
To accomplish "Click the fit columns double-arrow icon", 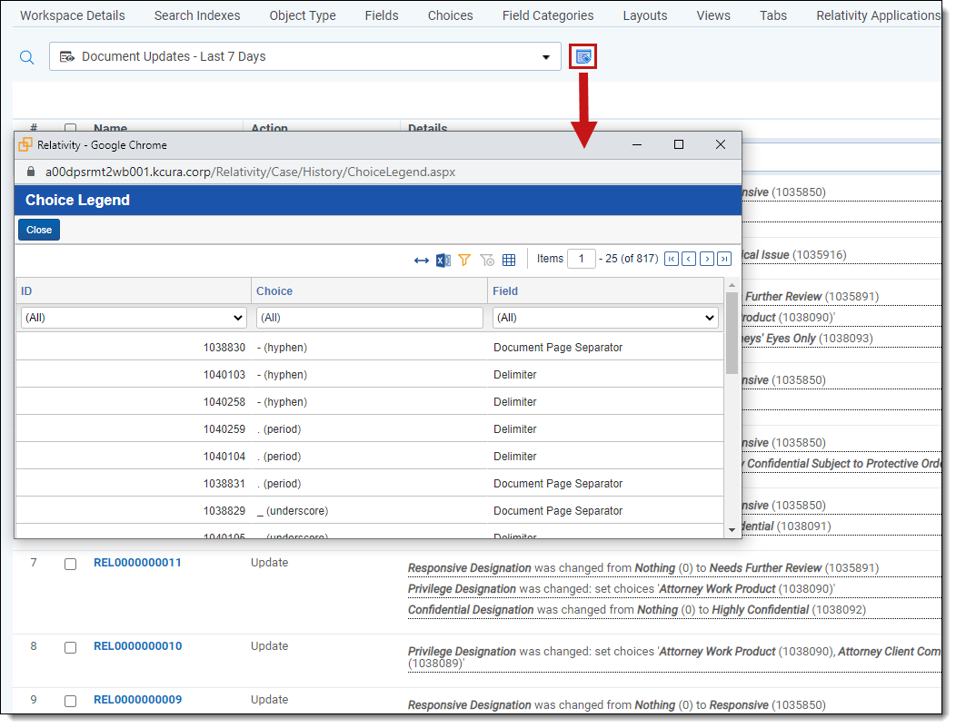I will [422, 260].
